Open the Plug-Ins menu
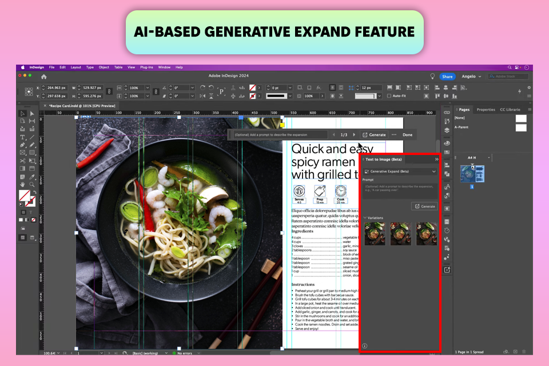Viewport: 549px width, 366px height. tap(146, 67)
